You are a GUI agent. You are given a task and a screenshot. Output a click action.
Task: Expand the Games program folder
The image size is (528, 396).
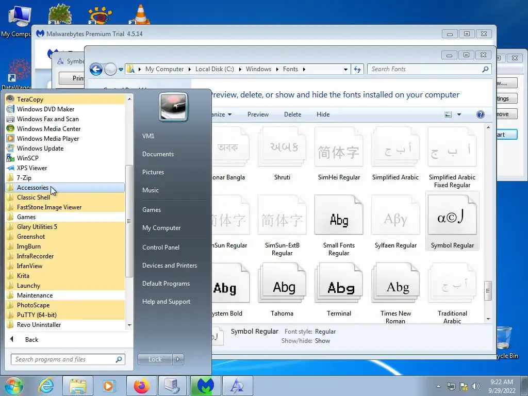[65, 217]
